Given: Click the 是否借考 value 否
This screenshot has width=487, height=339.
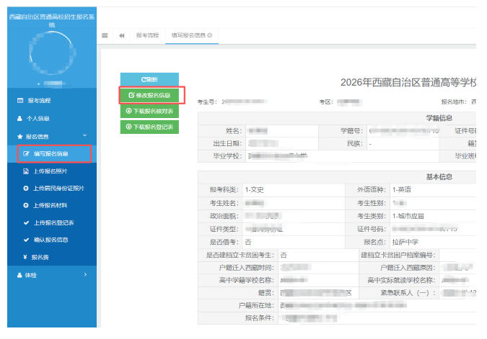Looking at the screenshot, I should [248, 242].
